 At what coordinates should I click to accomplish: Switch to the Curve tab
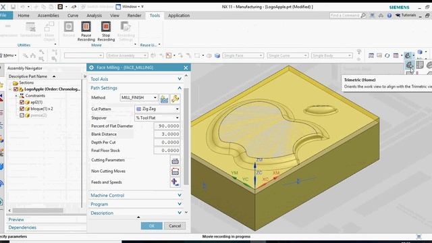(x=73, y=16)
